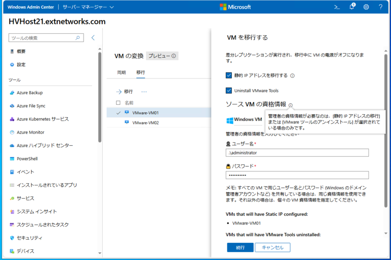Click the tool search magnifier icon
391x260 pixels.
point(78,38)
